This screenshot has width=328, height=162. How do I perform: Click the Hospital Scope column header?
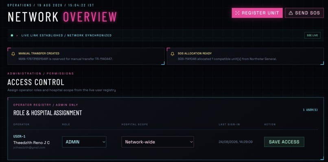tap(135, 124)
